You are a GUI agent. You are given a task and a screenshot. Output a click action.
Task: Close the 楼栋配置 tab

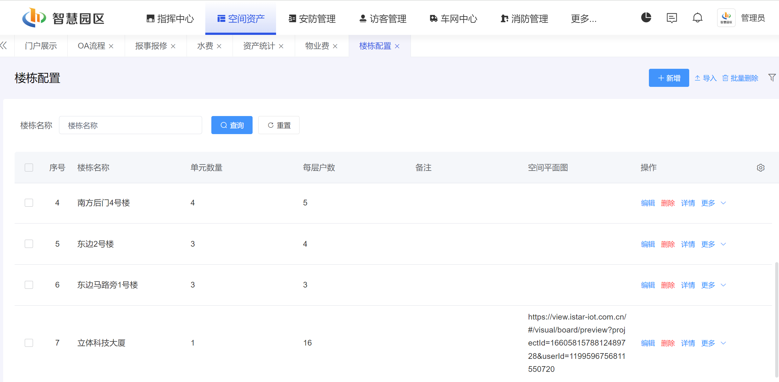click(x=397, y=46)
